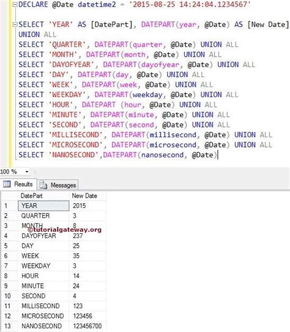Click the New Date column header

pyautogui.click(x=87, y=196)
